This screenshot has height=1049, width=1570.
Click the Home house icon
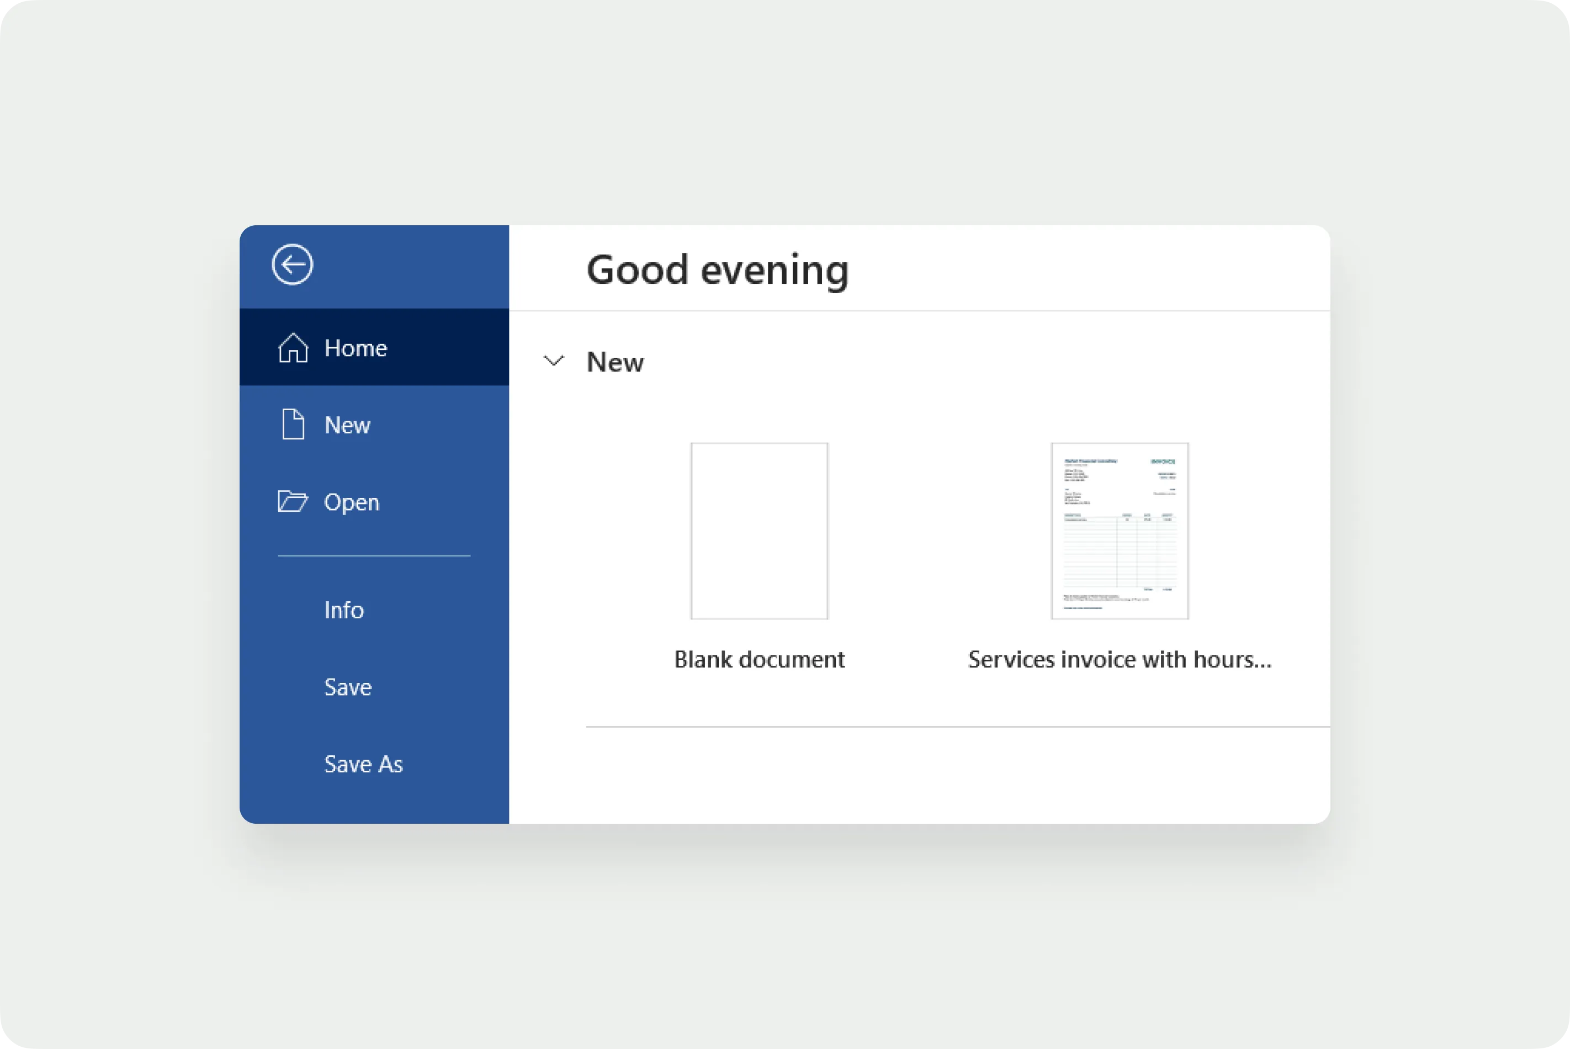point(293,348)
